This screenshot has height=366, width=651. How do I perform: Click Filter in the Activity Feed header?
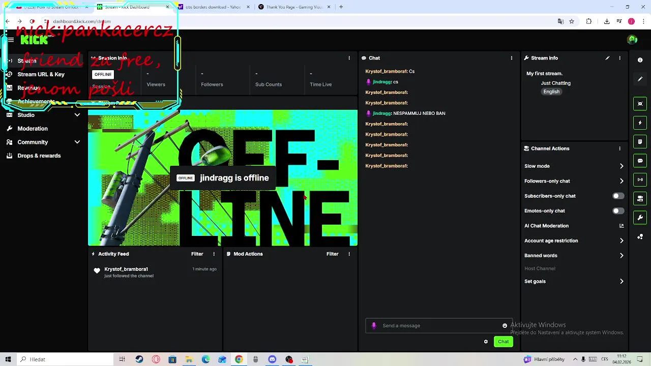pyautogui.click(x=197, y=254)
